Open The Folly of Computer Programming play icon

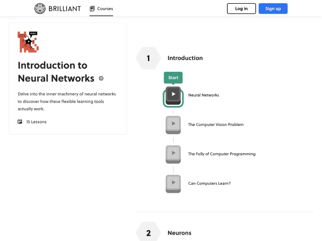pos(173,154)
